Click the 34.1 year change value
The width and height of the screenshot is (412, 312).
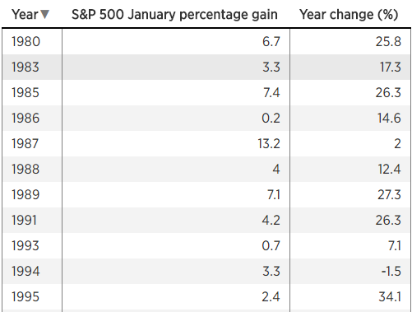click(x=390, y=296)
